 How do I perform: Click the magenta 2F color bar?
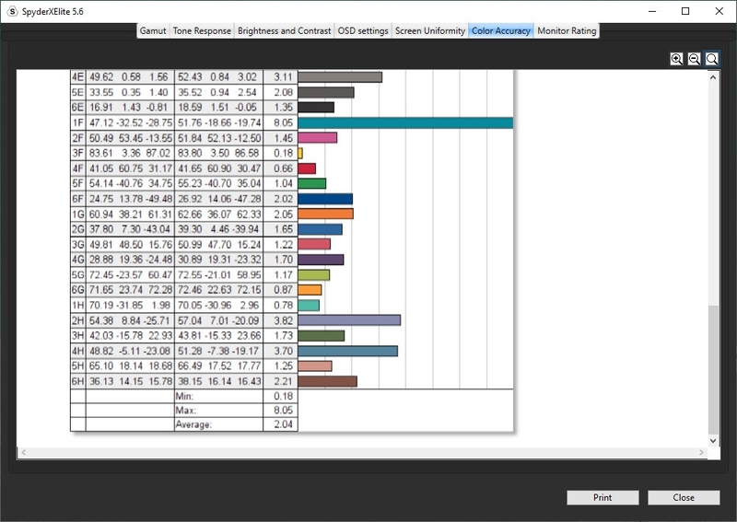pos(318,138)
